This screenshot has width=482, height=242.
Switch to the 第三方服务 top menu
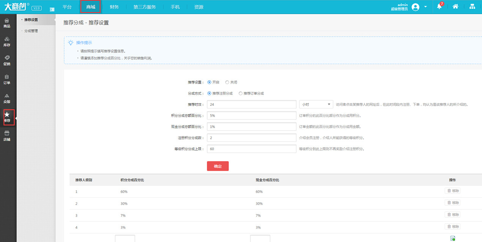[145, 7]
